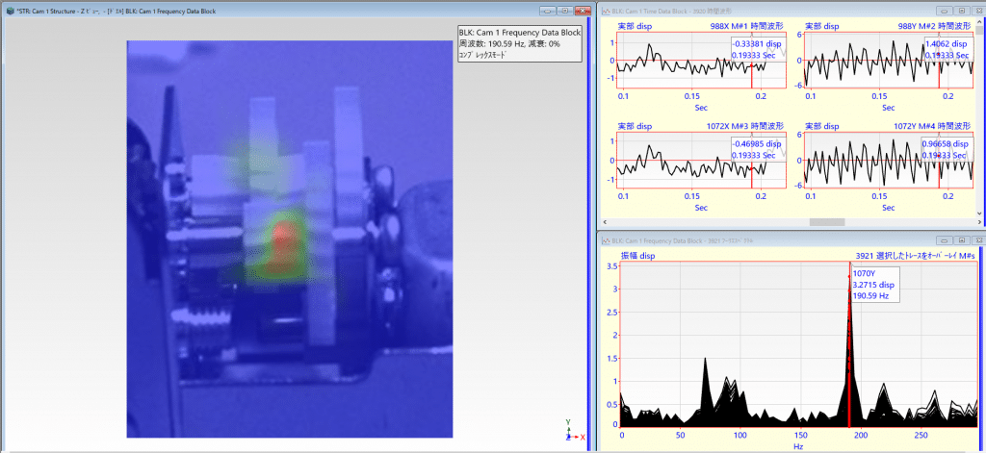The image size is (986, 453).
Task: Click the structure window cube icon
Action: tap(9, 10)
